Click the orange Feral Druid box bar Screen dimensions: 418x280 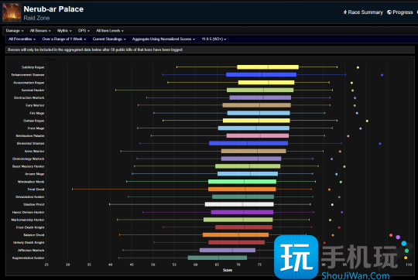(242, 190)
